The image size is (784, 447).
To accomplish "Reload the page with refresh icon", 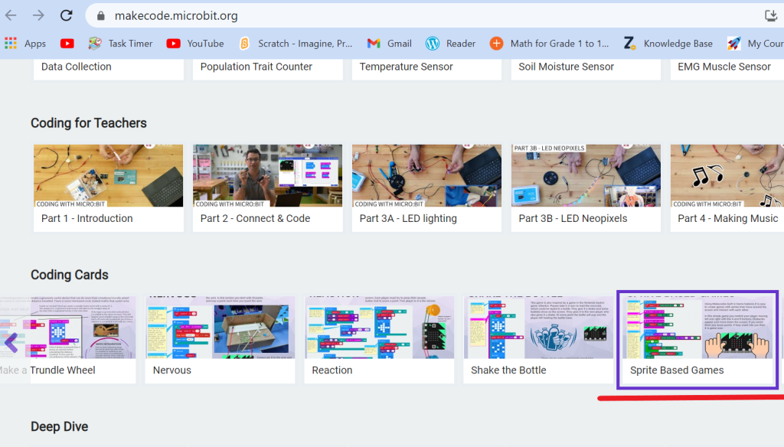I will pyautogui.click(x=67, y=15).
